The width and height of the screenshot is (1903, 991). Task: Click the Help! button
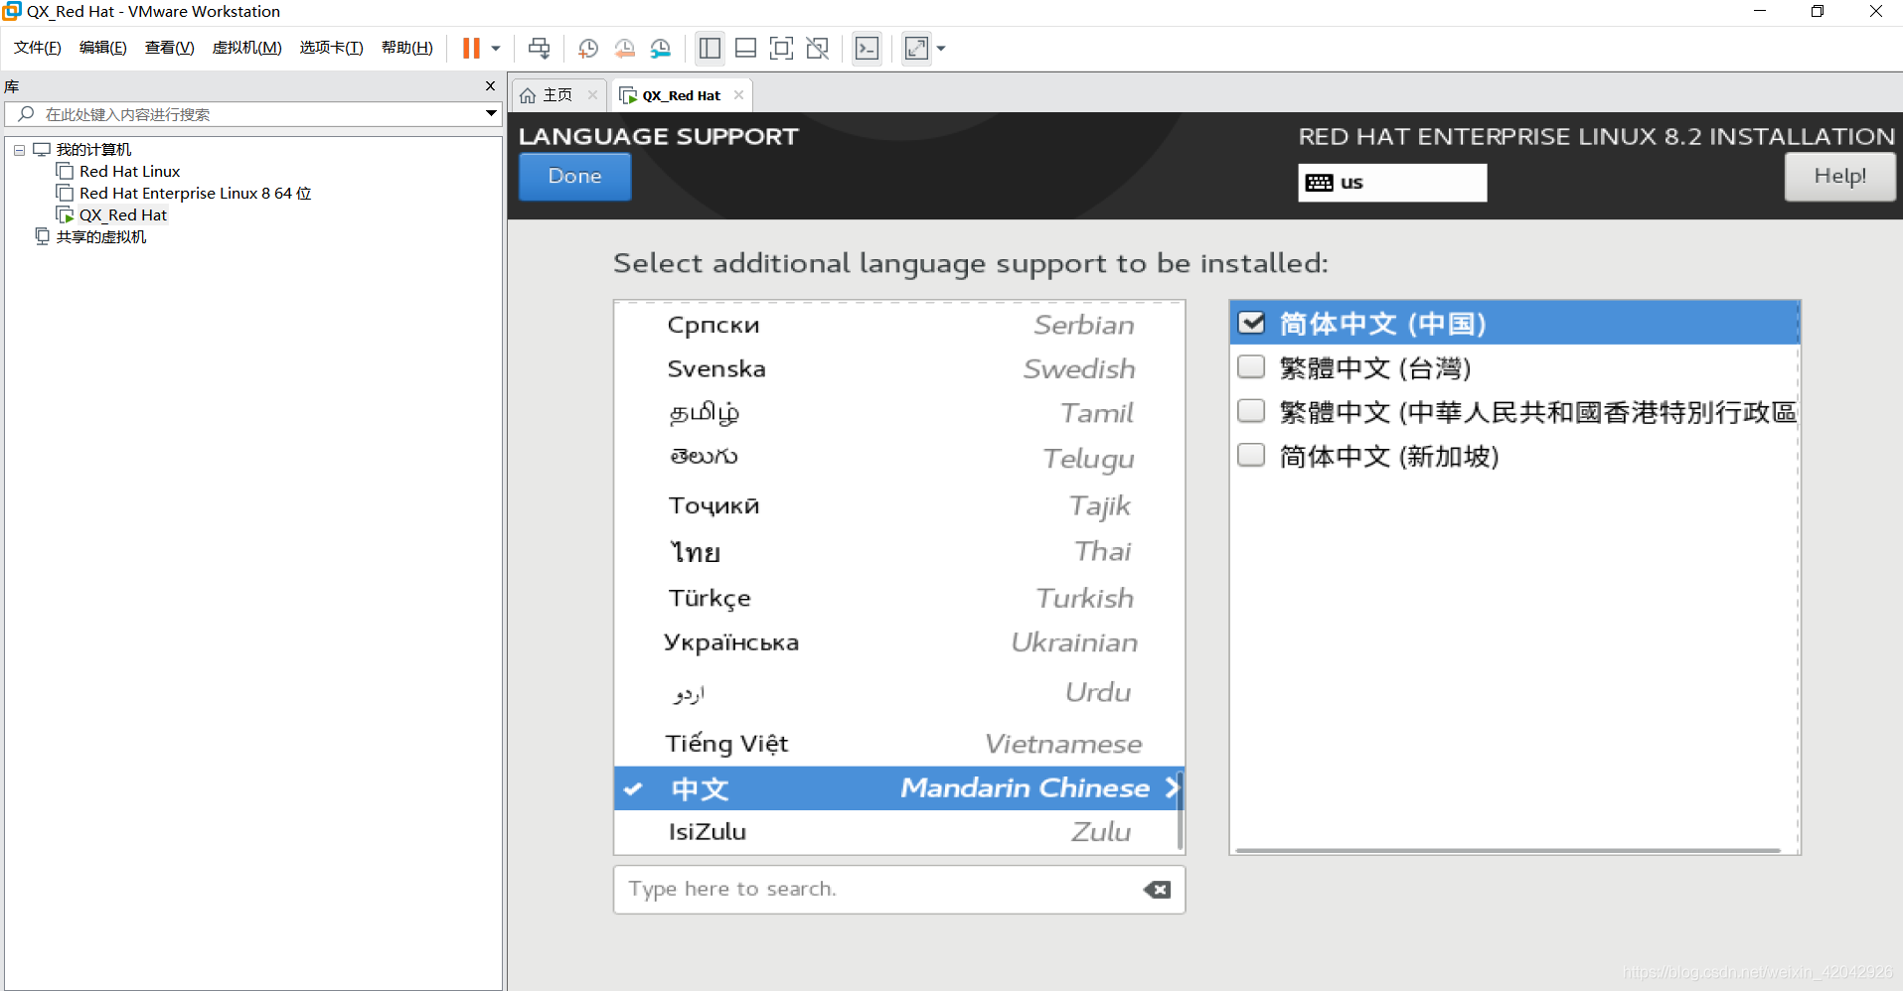(1839, 177)
